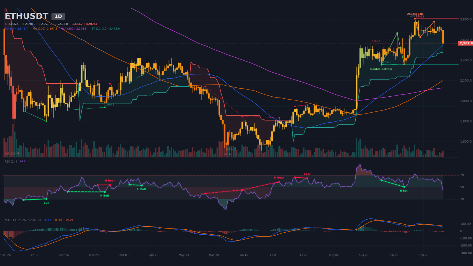Click the Open value 2,696.4
473x266 pixels.
click(13, 24)
